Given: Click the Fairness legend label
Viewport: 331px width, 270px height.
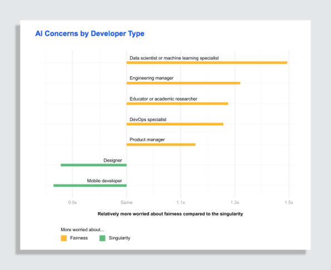Looking at the screenshot, I should 79,238.
